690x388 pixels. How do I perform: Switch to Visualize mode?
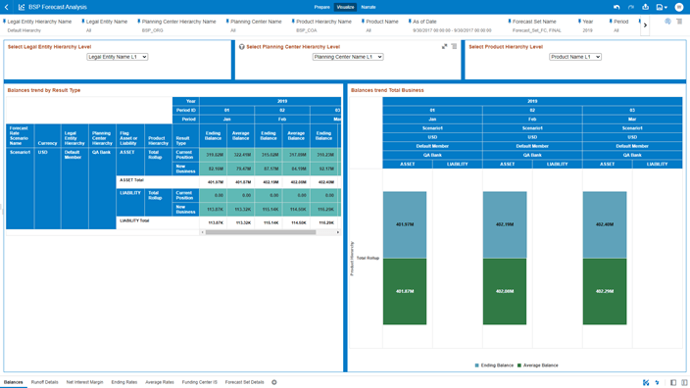(345, 7)
